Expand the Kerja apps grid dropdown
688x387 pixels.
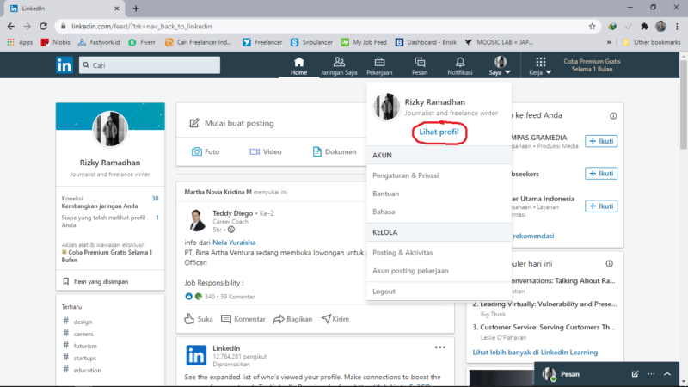tap(540, 66)
